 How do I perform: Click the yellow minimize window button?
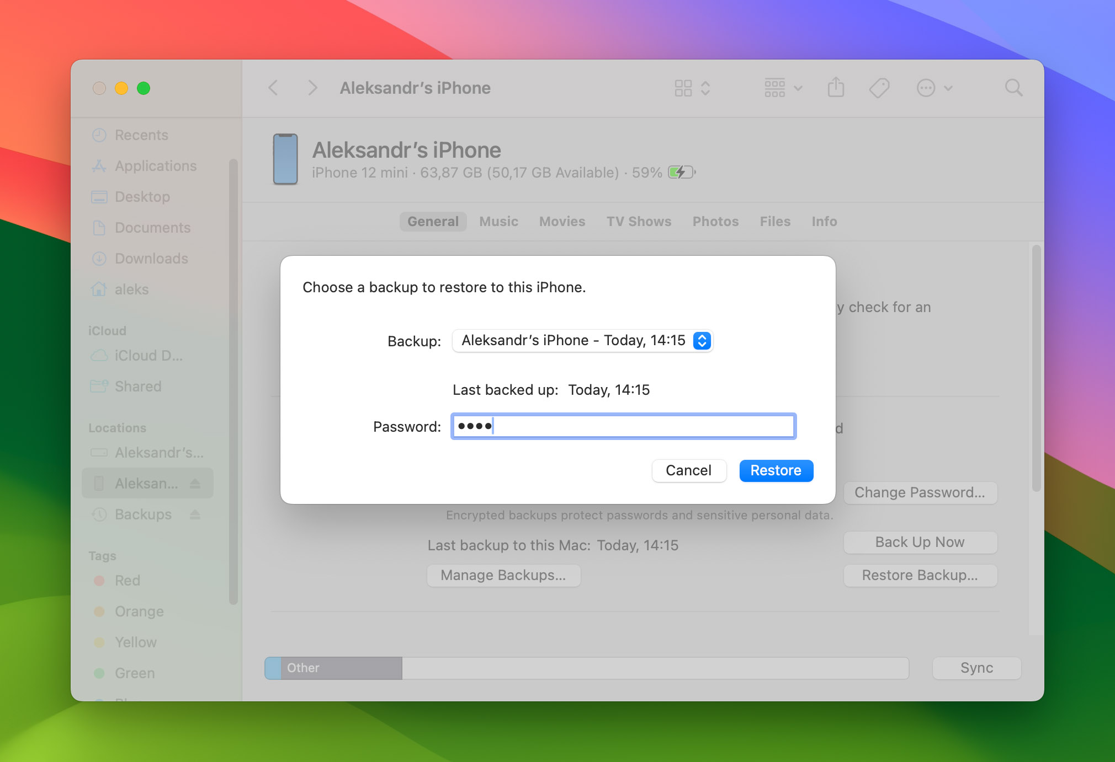[x=121, y=88]
